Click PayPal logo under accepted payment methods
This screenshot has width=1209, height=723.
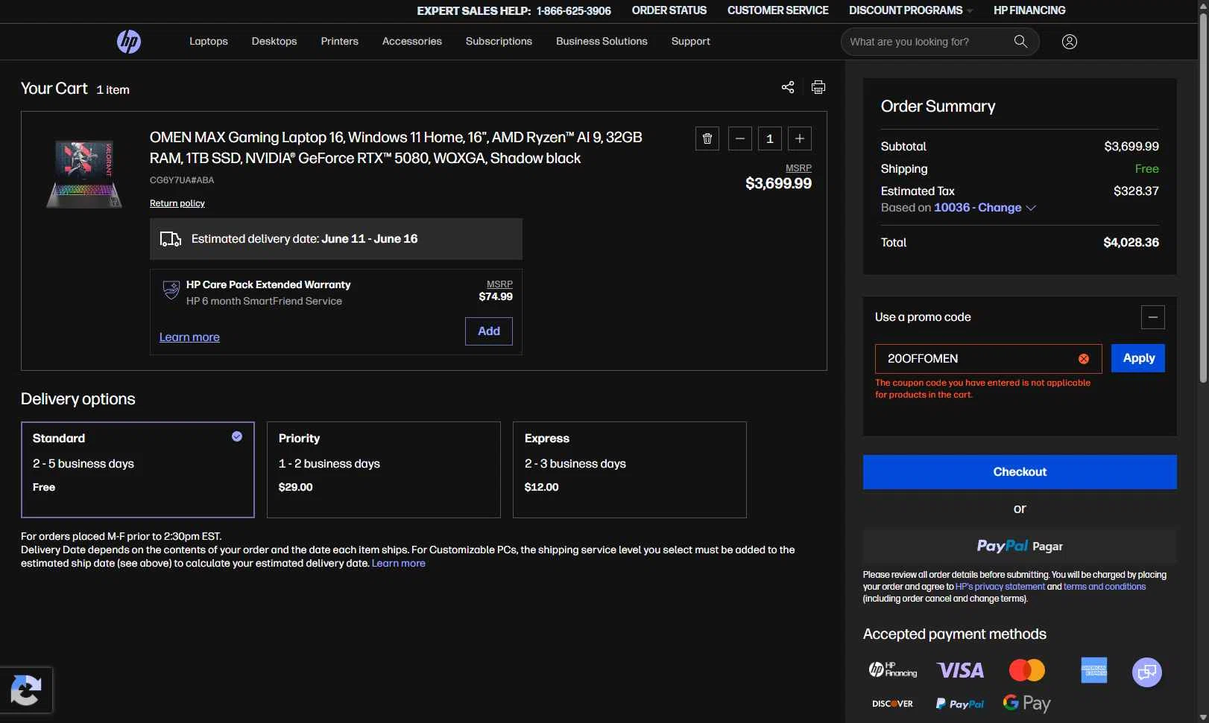coord(960,704)
